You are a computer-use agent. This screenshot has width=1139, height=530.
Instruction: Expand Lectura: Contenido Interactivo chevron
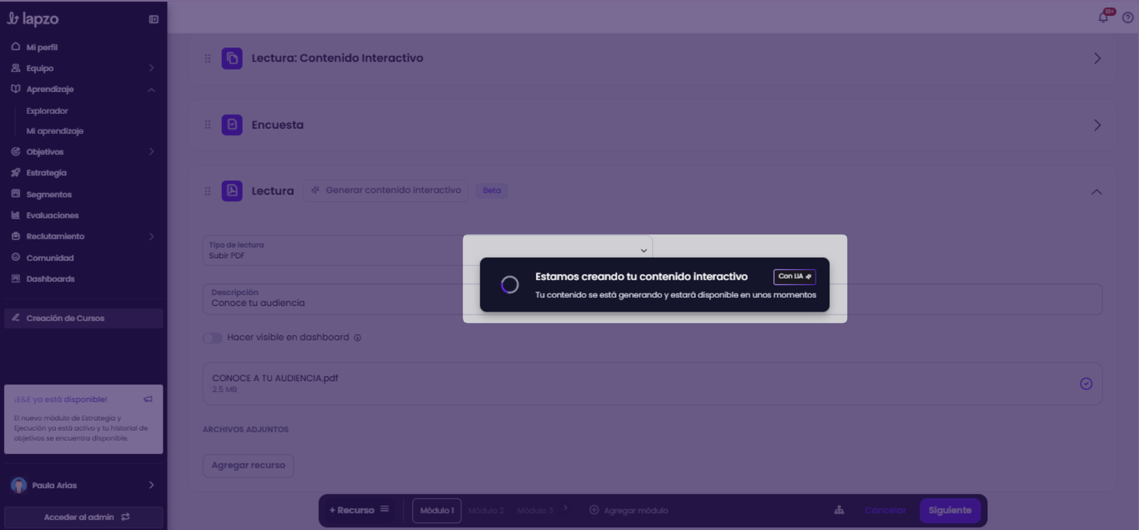(x=1097, y=59)
